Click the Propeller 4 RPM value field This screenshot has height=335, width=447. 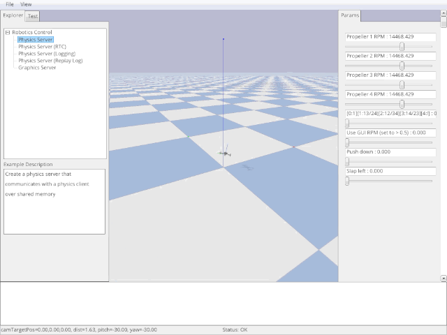coord(390,95)
